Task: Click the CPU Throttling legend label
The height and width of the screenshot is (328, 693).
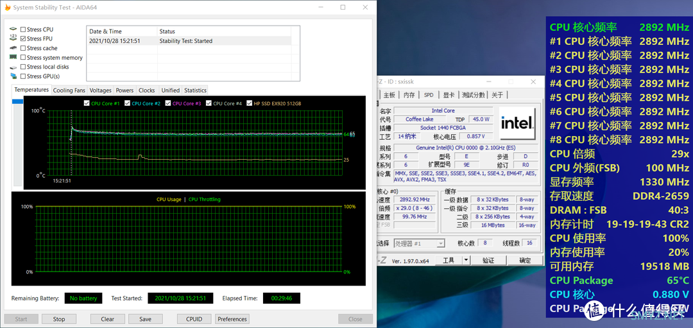Action: [x=204, y=200]
